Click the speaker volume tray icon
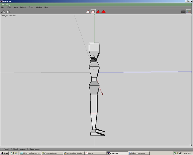Image resolution: width=193 pixels, height=155 pixels. 177,153
